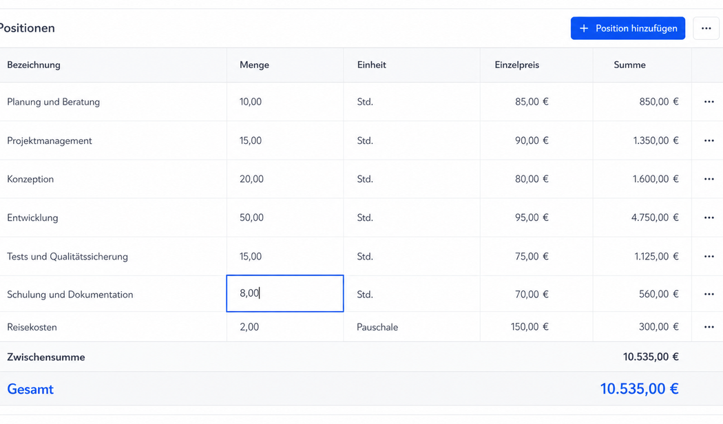Viewport: 723px width, 424px height.
Task: Click the active Menge field showing 8,00
Action: coord(285,294)
